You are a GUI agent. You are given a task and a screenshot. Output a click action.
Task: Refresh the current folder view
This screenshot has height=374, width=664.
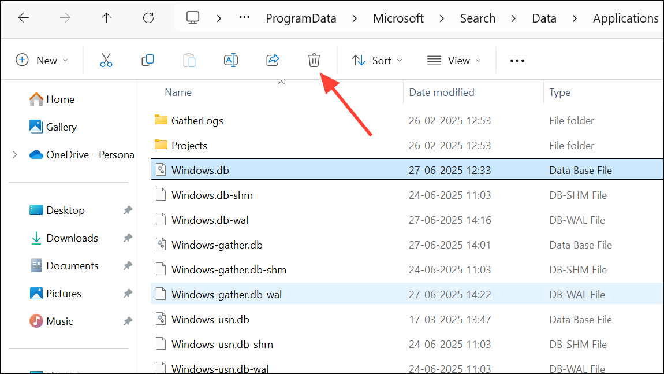148,18
